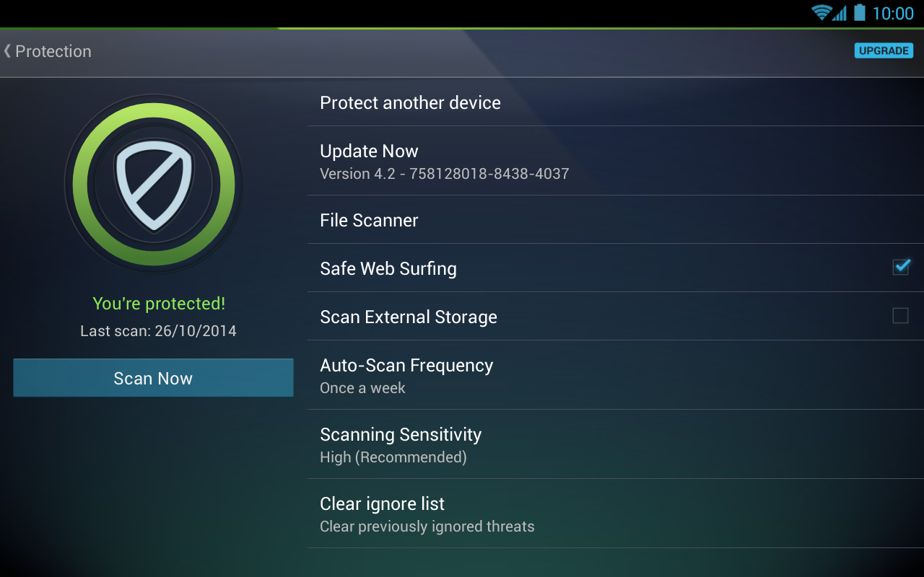Select the back chevron next to Protection
The height and width of the screenshot is (577, 924).
pos(7,51)
